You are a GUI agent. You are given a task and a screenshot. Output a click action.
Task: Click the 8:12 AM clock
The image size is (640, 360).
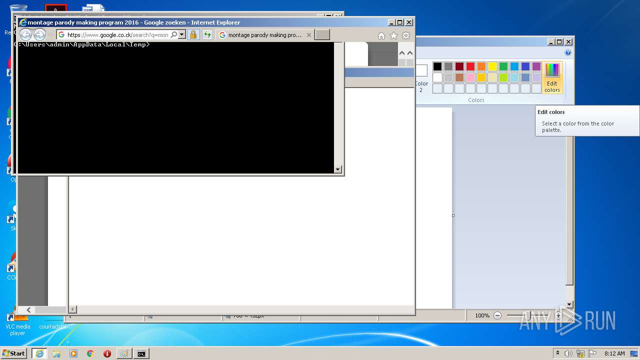pyautogui.click(x=614, y=353)
